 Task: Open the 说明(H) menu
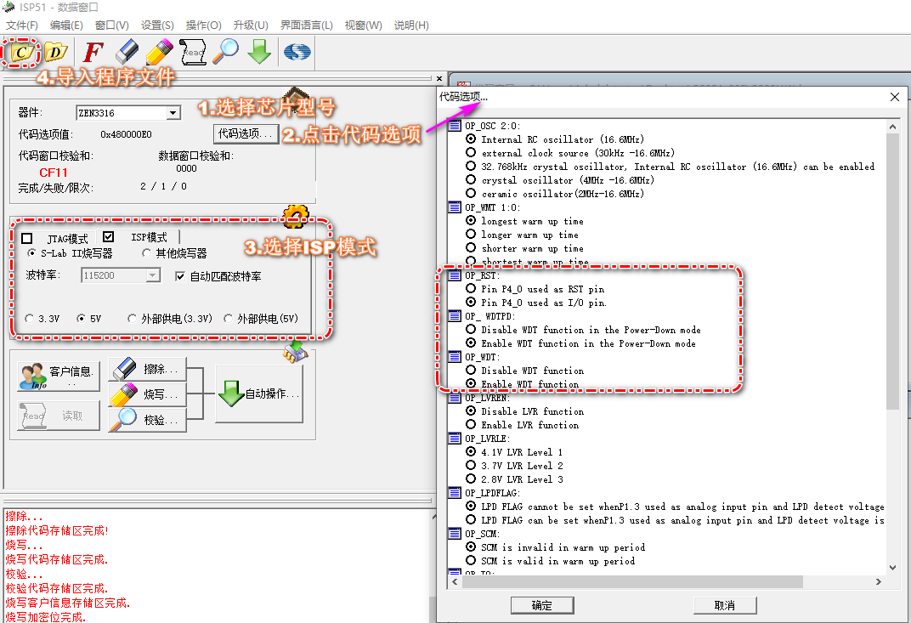tap(411, 25)
